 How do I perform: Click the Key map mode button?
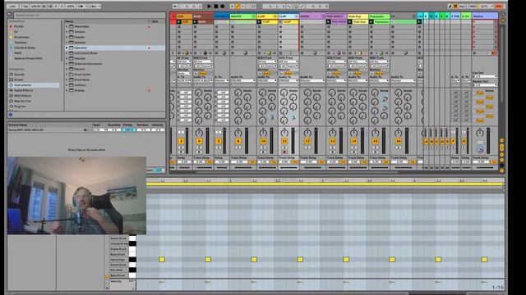click(x=462, y=6)
